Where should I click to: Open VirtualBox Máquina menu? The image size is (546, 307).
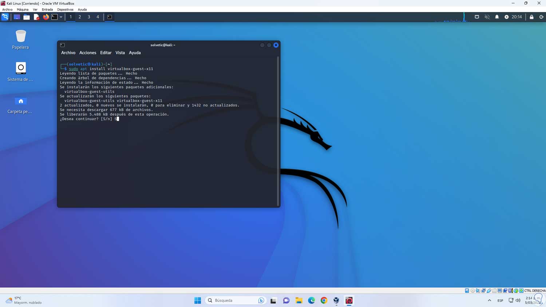click(23, 9)
